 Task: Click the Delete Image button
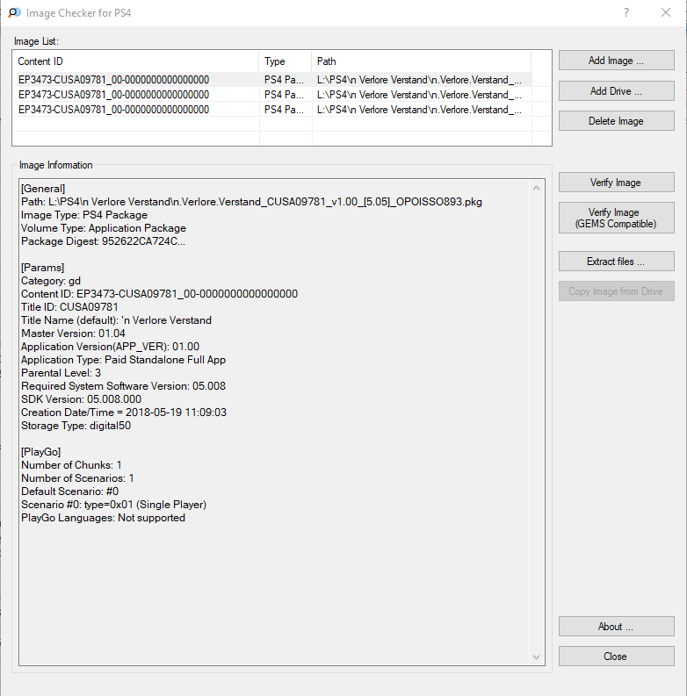pyautogui.click(x=617, y=121)
